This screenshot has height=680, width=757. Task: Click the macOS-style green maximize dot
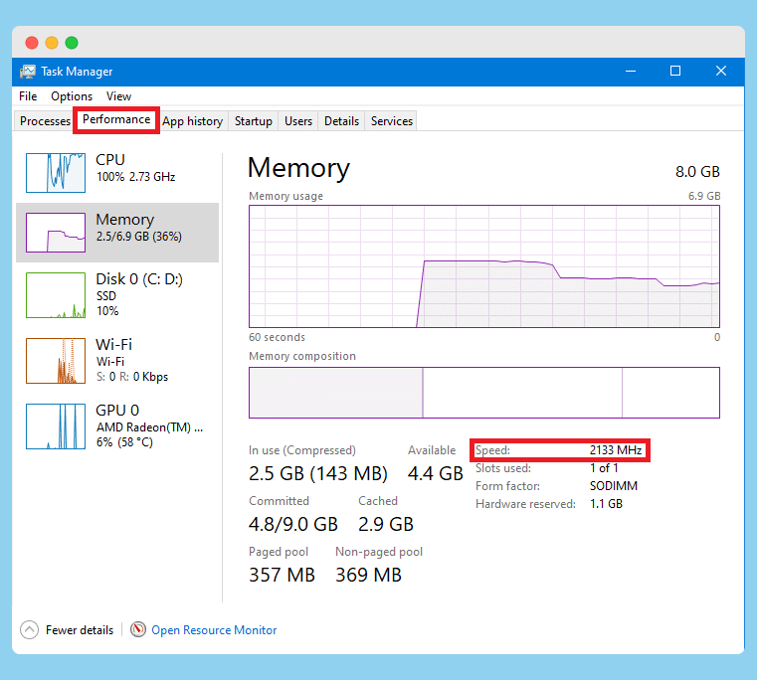coord(72,43)
